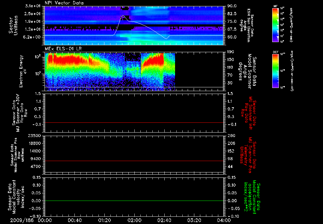Click the '4700' scanner position tick
This screenshot has height=224, width=323.
point(36,166)
